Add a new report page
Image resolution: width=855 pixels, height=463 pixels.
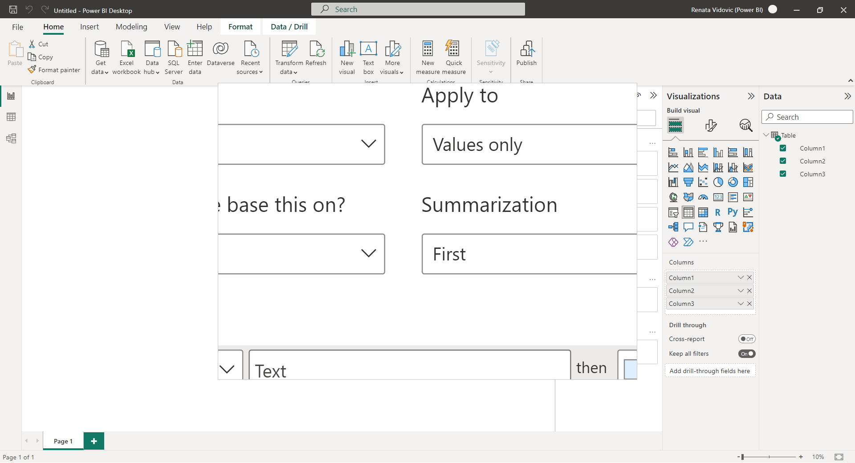(94, 441)
